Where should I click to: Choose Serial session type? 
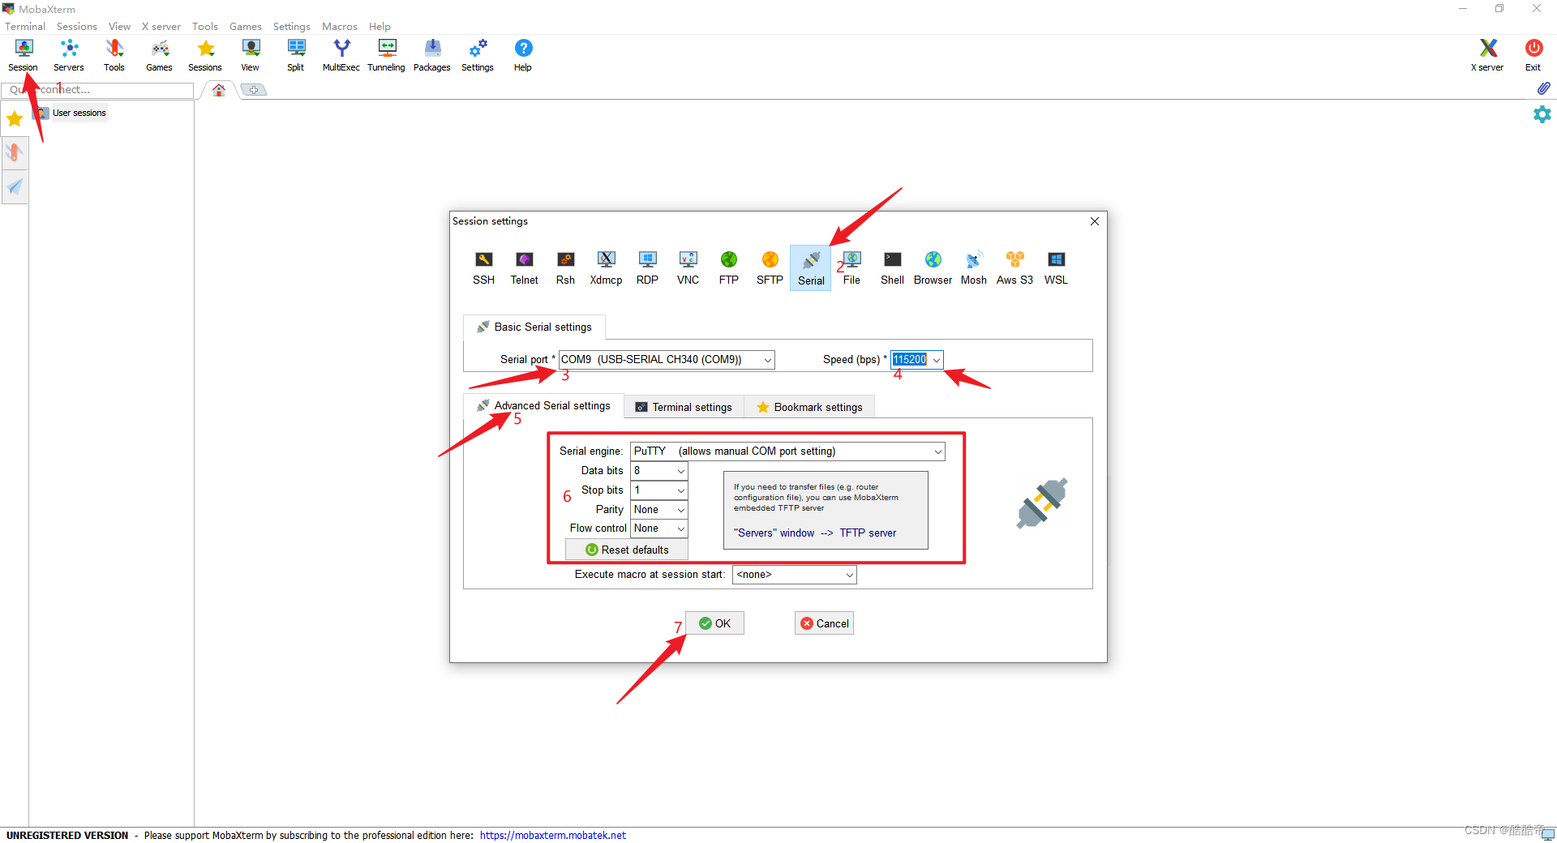(x=811, y=268)
